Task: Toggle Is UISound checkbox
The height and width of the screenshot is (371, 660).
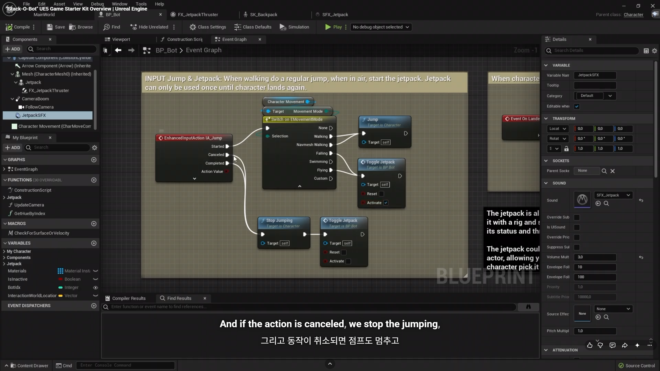Action: click(577, 227)
